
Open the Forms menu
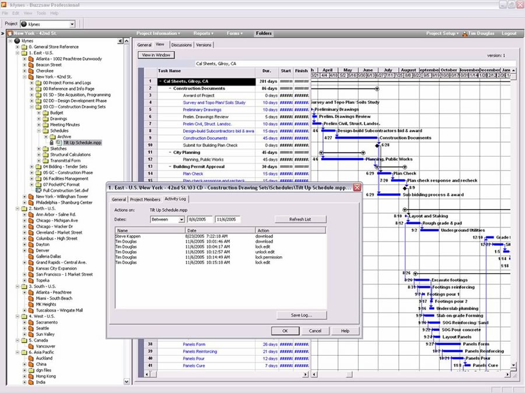tap(235, 33)
